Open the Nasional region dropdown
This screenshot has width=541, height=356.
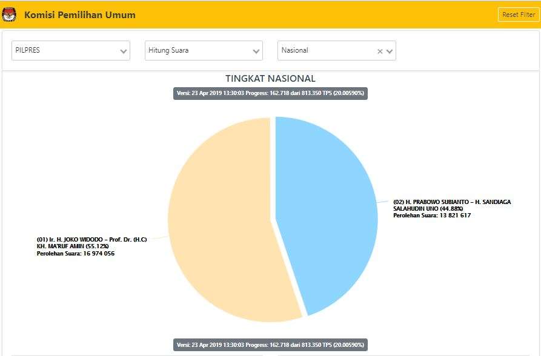(x=327, y=51)
